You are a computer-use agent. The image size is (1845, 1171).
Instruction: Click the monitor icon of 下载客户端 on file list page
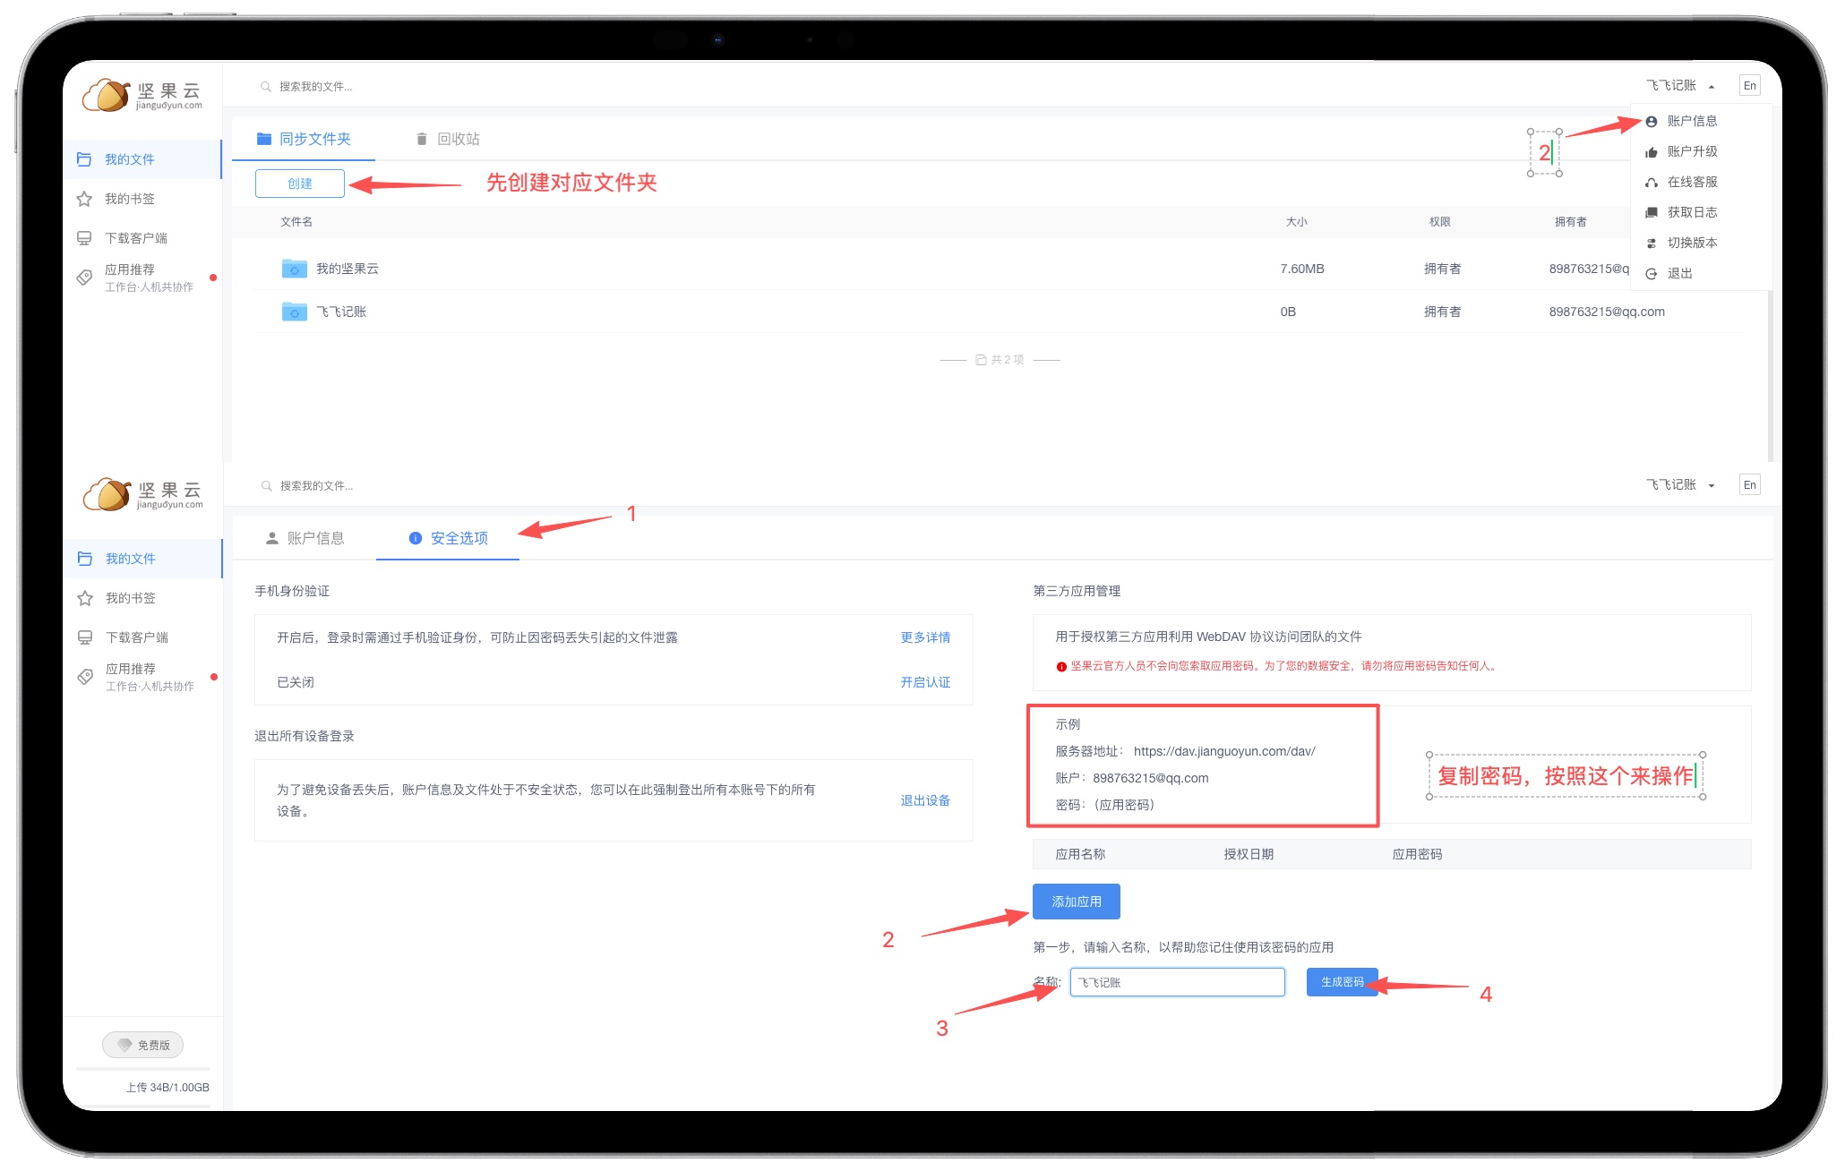pyautogui.click(x=84, y=238)
